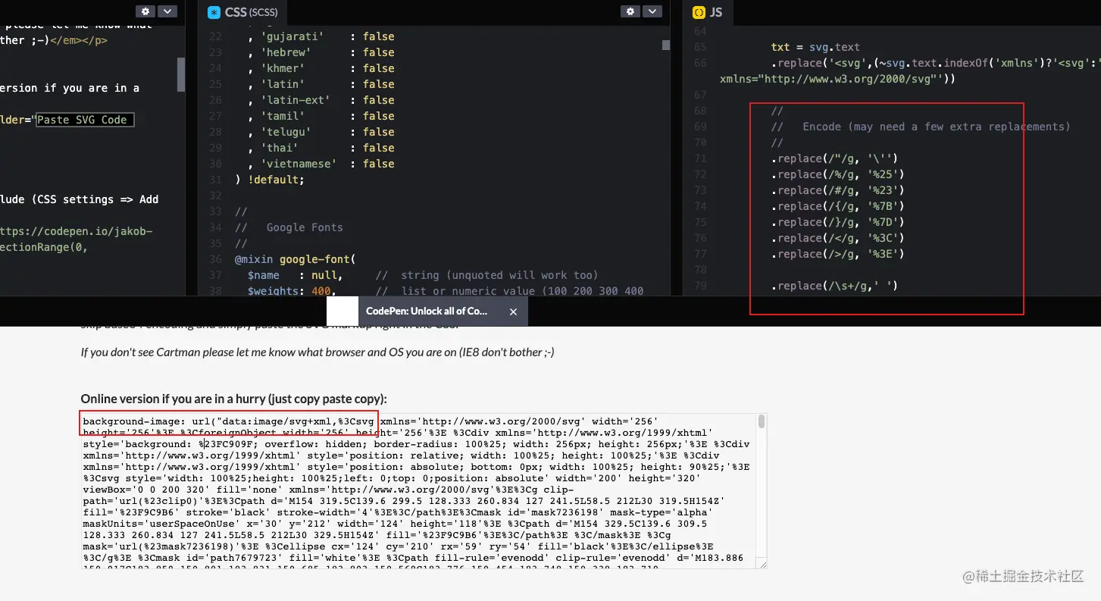Image resolution: width=1101 pixels, height=601 pixels.
Task: Select the CSS (SCSS) panel title
Action: coord(252,12)
